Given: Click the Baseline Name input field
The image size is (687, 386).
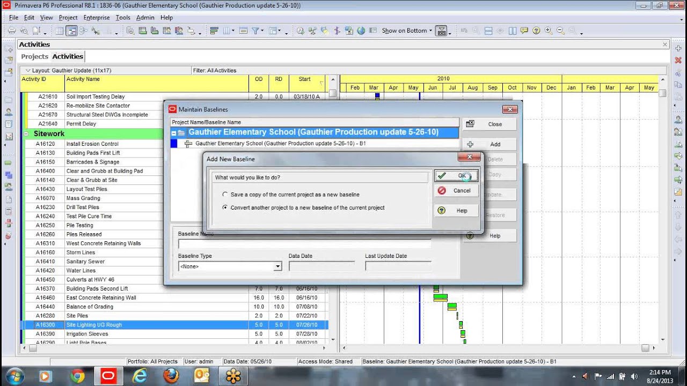Looking at the screenshot, I should point(304,244).
